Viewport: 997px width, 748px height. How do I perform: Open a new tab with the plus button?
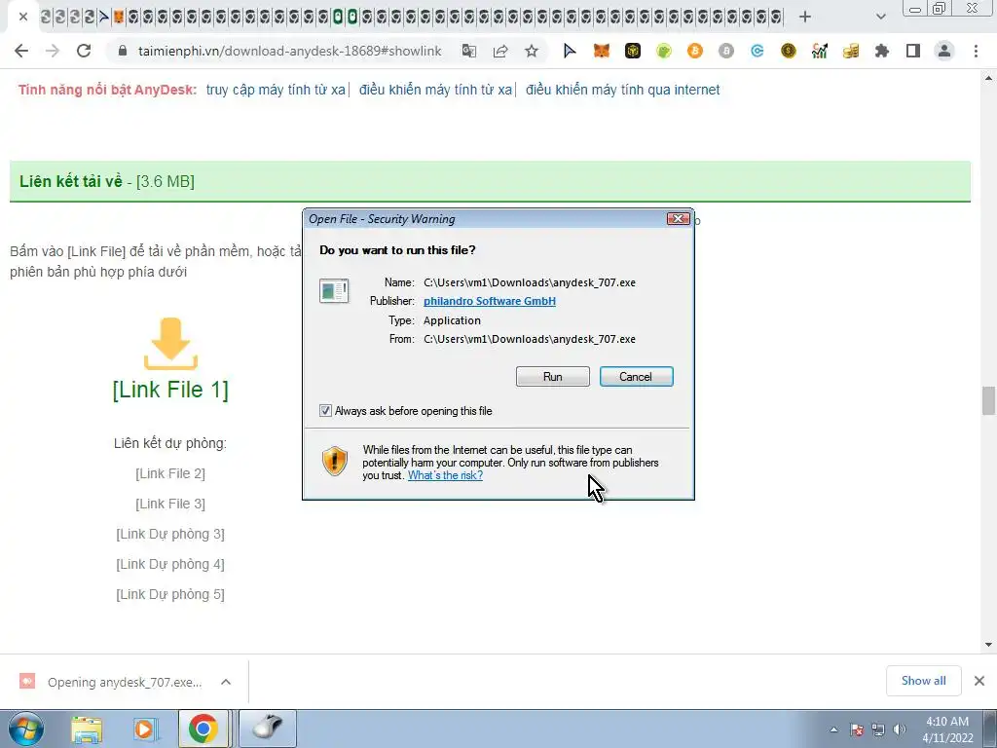click(x=805, y=17)
